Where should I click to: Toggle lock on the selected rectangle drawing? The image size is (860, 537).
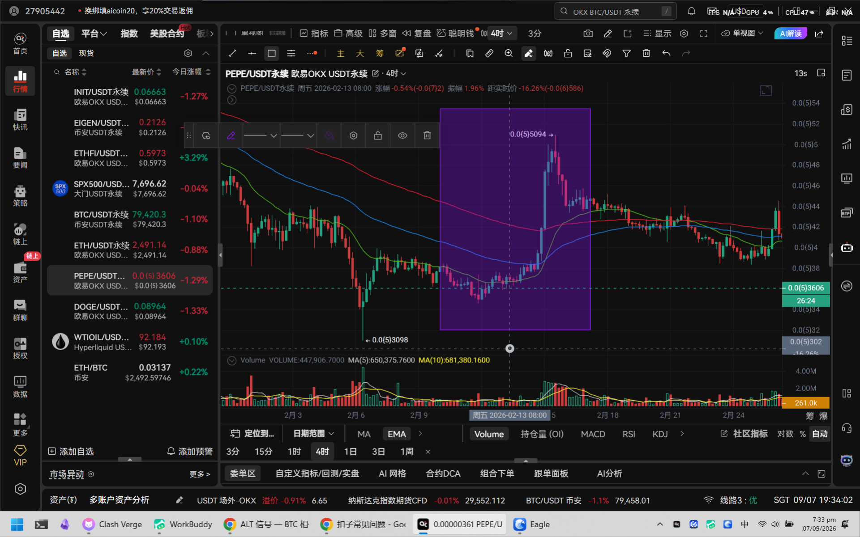tap(378, 135)
